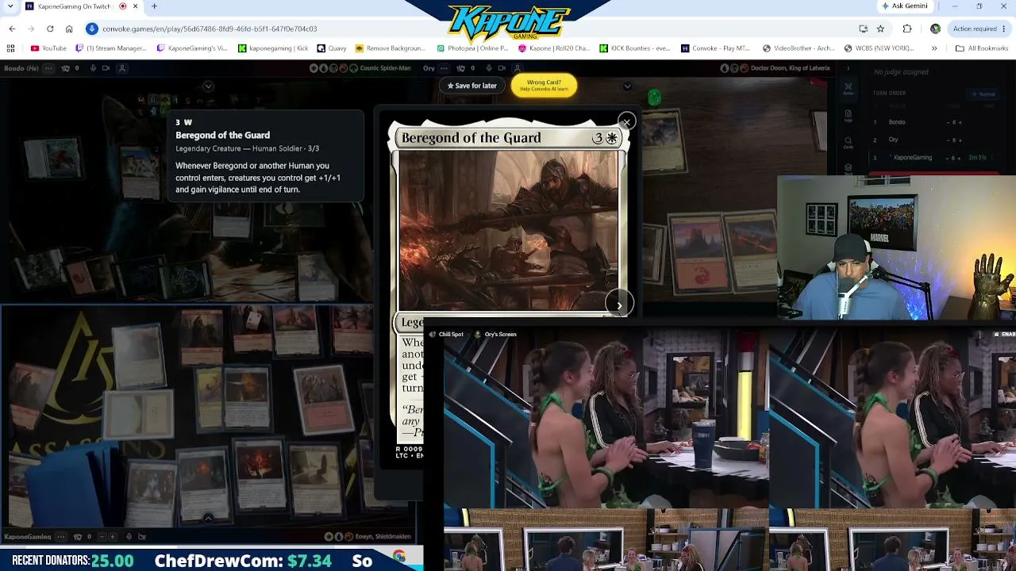Open the browser home page
The width and height of the screenshot is (1016, 571).
(x=69, y=29)
